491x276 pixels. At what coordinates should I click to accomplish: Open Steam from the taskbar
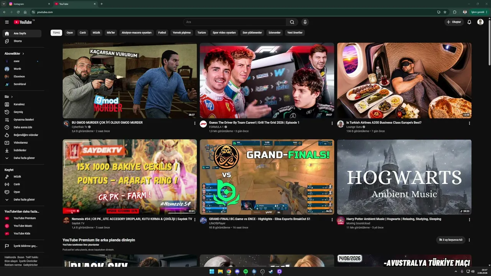pos(271,271)
